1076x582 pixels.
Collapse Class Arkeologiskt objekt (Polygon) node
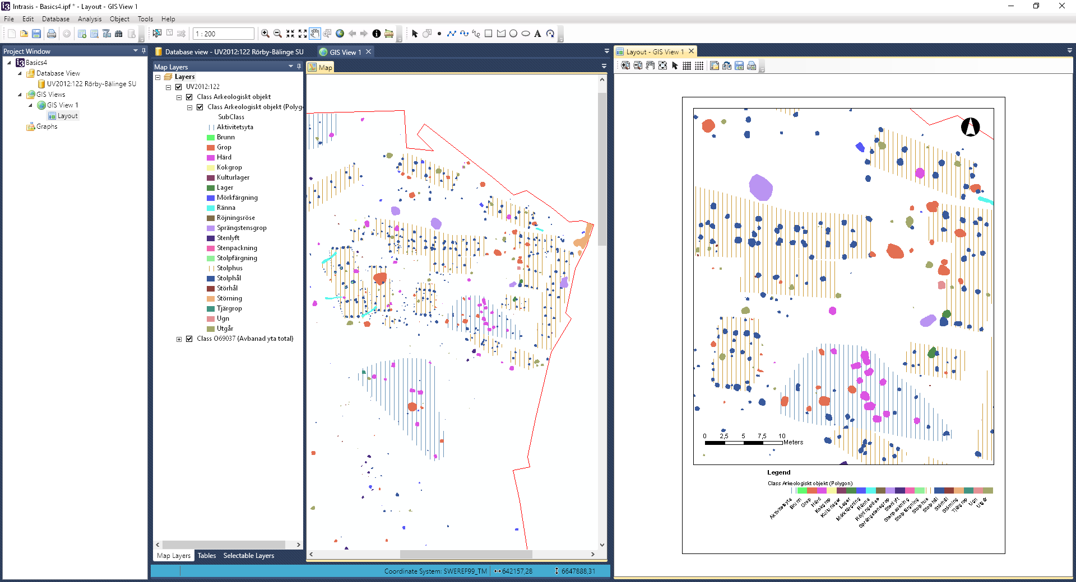coord(189,107)
